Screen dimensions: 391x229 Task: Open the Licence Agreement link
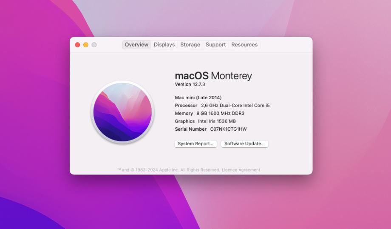[x=241, y=170]
